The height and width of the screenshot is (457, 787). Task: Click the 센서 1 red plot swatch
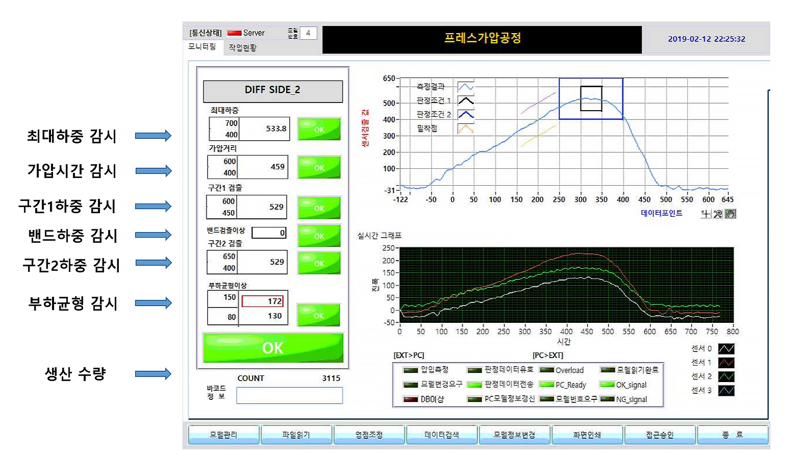click(726, 363)
